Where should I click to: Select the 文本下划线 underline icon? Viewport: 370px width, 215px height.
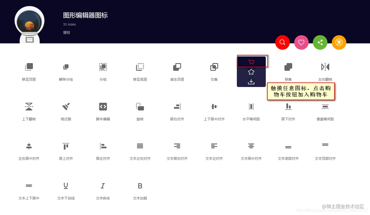66,186
